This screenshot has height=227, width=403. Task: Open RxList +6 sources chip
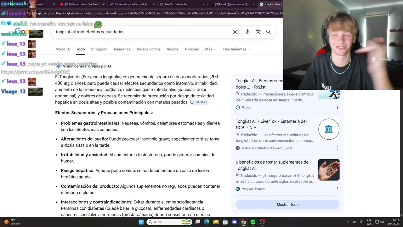pos(199,102)
